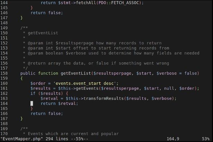Click the block cursor beside line 165
213x142 pixels.
click(32, 103)
